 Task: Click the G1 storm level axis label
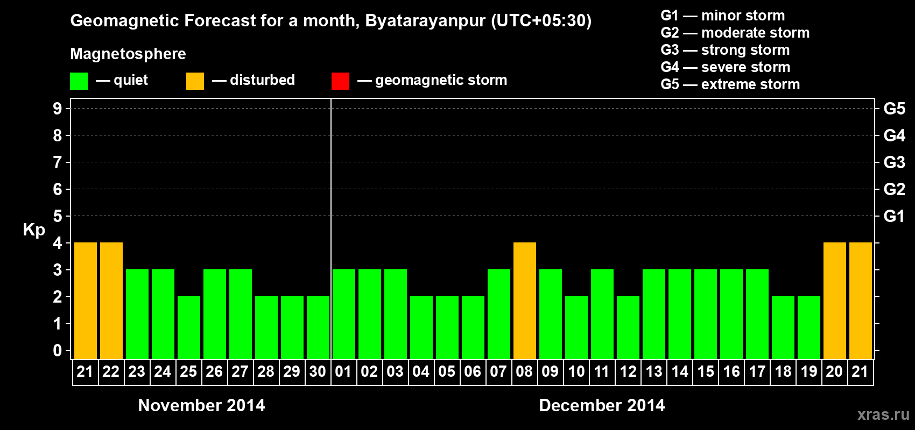click(894, 216)
